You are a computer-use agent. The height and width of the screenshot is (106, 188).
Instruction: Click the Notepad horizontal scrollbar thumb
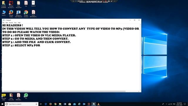pyautogui.click(x=64, y=91)
